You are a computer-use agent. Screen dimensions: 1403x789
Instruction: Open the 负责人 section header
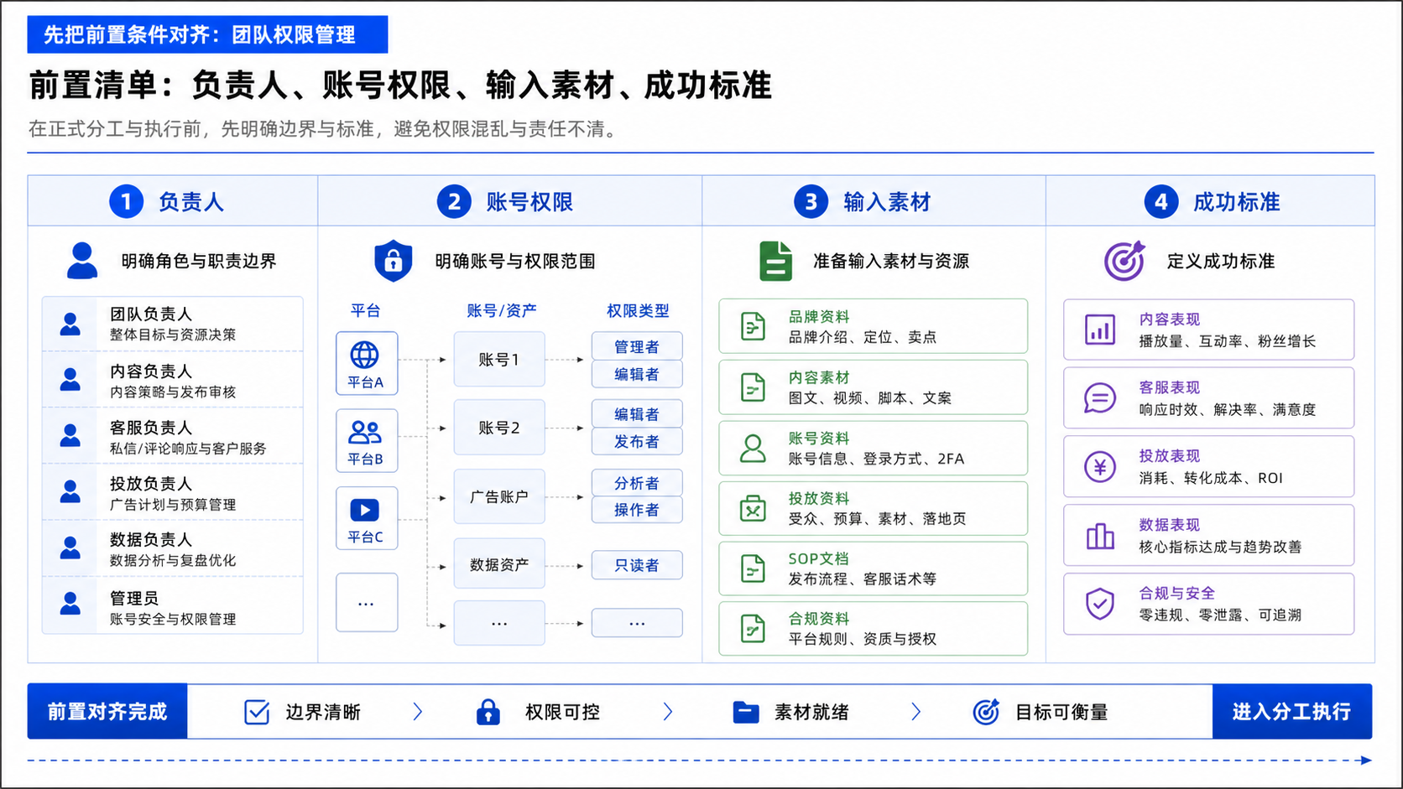click(x=173, y=201)
